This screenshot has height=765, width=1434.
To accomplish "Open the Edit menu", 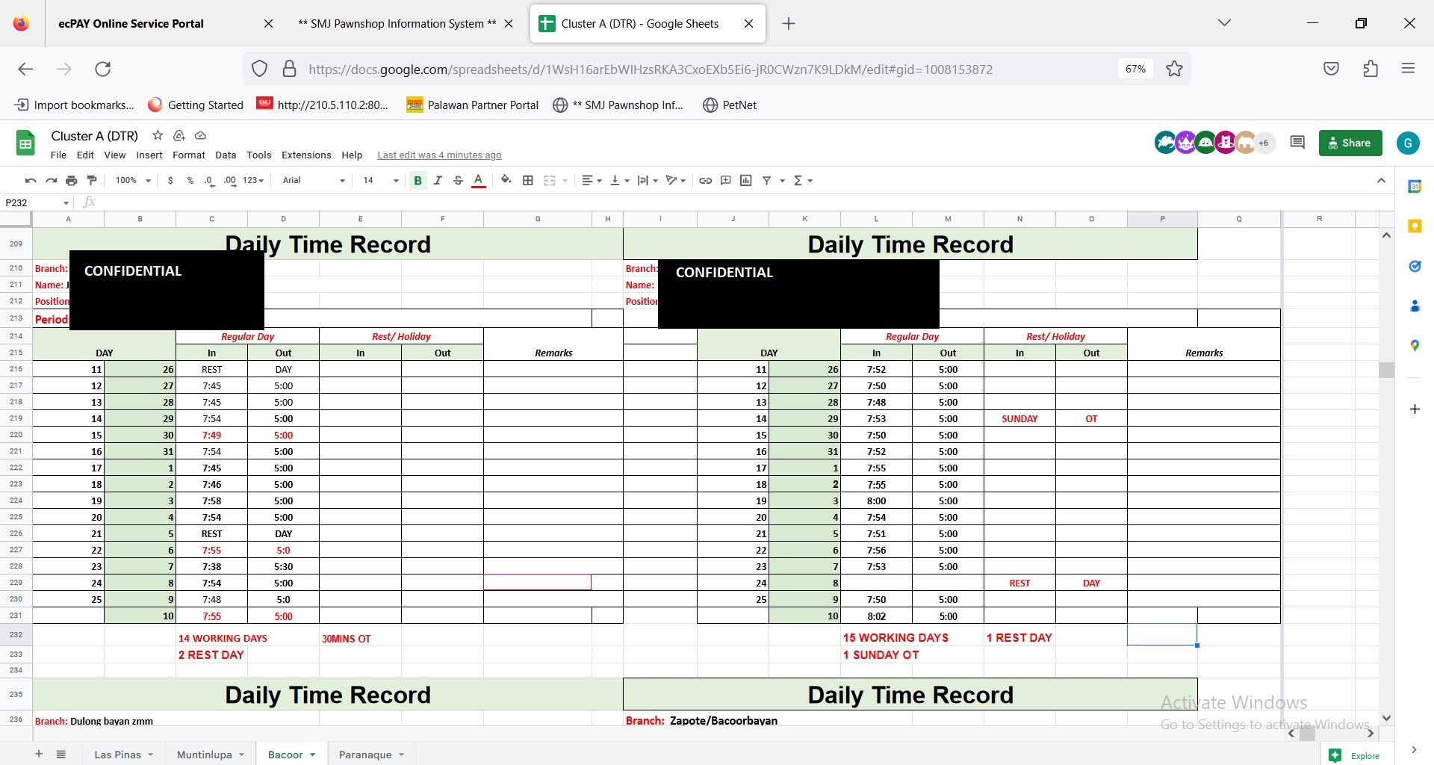I will [85, 155].
